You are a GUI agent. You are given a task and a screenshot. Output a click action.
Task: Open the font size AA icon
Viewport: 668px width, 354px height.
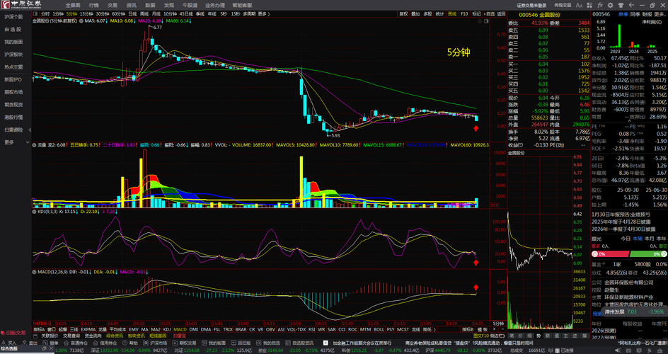(x=579, y=5)
